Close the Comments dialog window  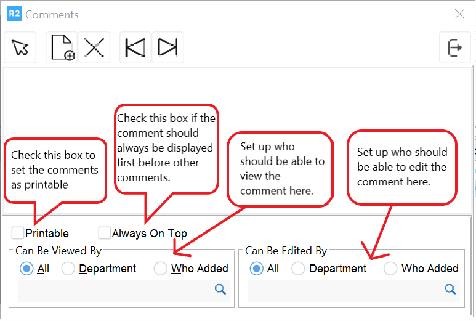pos(459,14)
